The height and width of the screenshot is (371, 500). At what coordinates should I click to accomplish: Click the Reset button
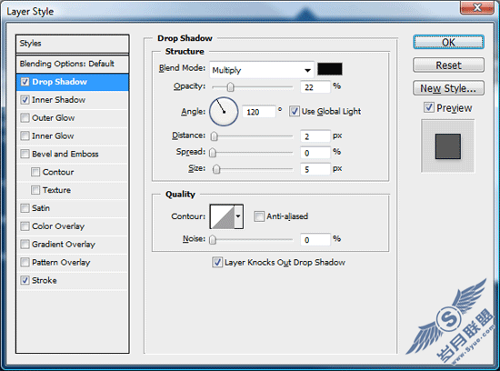[x=449, y=65]
